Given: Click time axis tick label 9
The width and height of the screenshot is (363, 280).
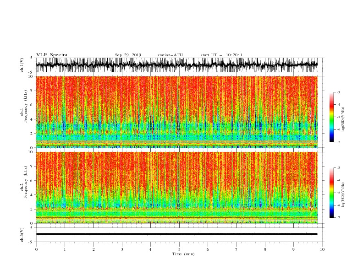Looking at the screenshot, I should point(293,249).
